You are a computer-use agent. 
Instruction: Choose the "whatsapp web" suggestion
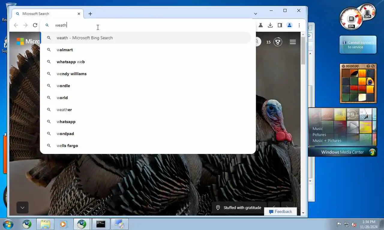146,62
